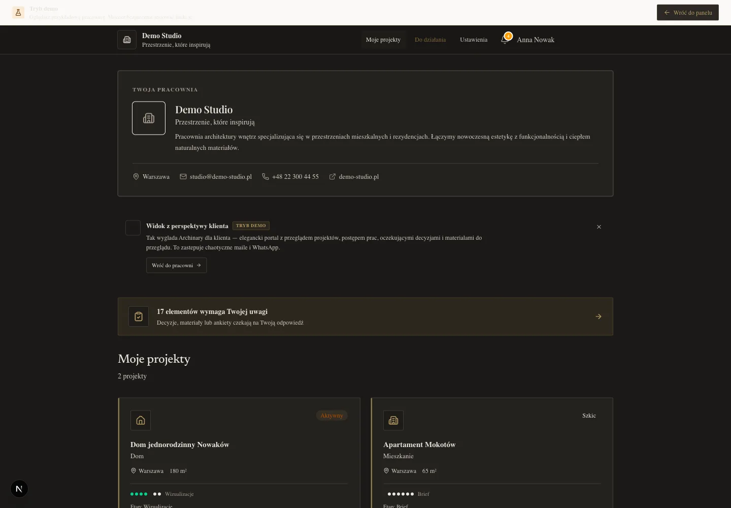The height and width of the screenshot is (508, 731).
Task: Click the 'Moje projekty' heading
Action: (x=154, y=359)
